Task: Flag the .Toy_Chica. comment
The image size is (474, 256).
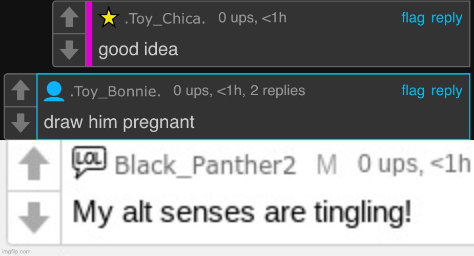Action: (413, 18)
